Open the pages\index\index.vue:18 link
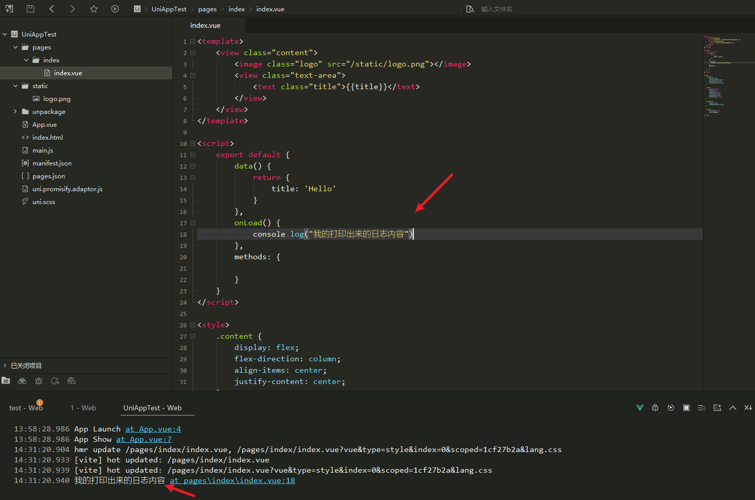Screen dimensions: 755x500 (x=232, y=480)
